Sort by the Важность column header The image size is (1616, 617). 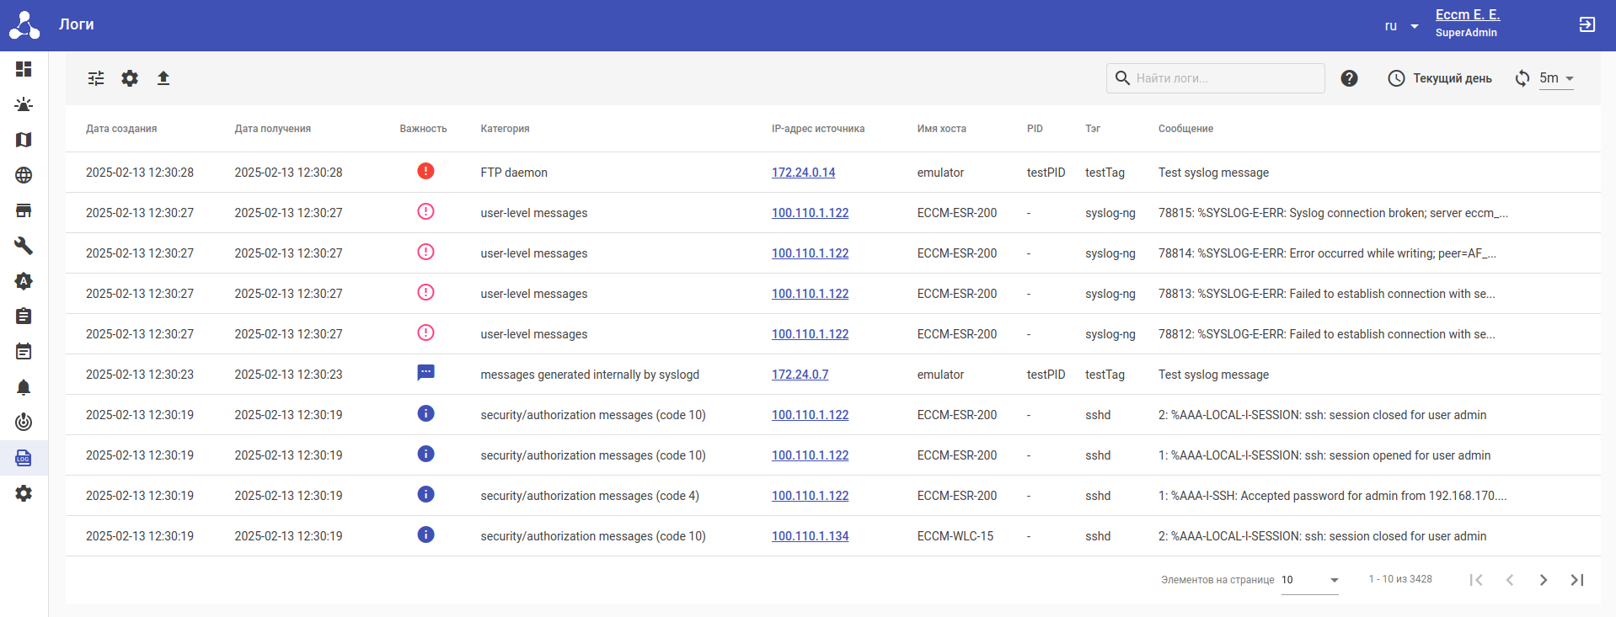point(423,129)
